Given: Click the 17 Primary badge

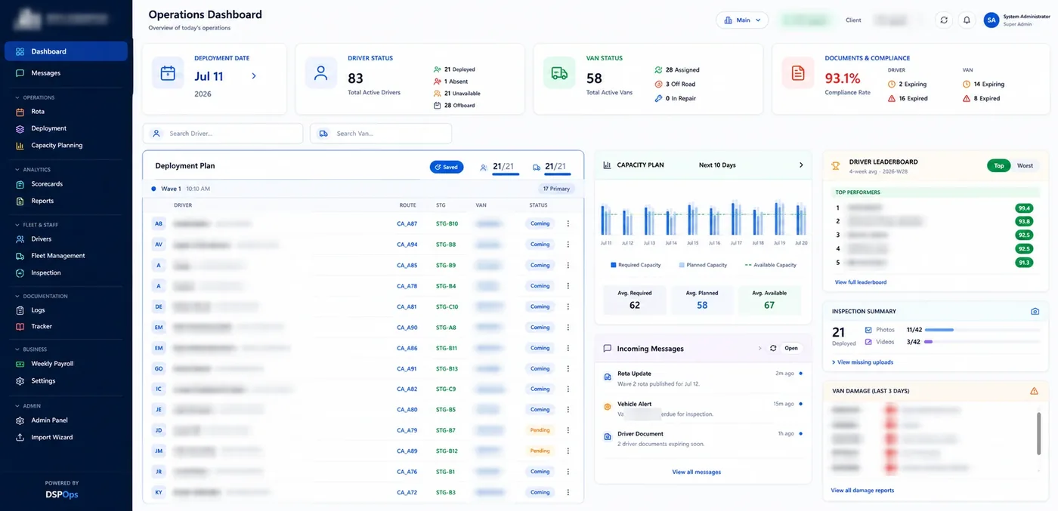Looking at the screenshot, I should tap(556, 189).
